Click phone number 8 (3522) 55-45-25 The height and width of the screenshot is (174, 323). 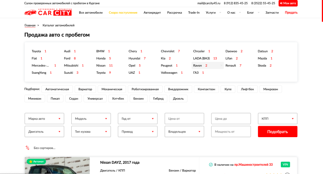tap(263, 3)
